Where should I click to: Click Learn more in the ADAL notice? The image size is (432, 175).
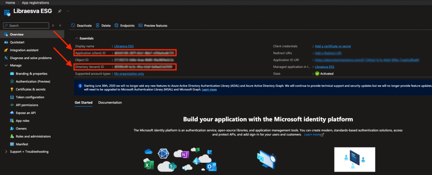(209, 89)
